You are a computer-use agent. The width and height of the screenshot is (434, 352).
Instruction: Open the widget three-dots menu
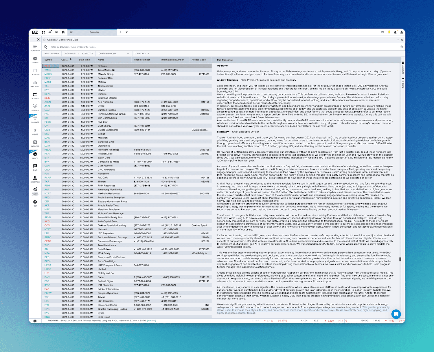(x=398, y=40)
